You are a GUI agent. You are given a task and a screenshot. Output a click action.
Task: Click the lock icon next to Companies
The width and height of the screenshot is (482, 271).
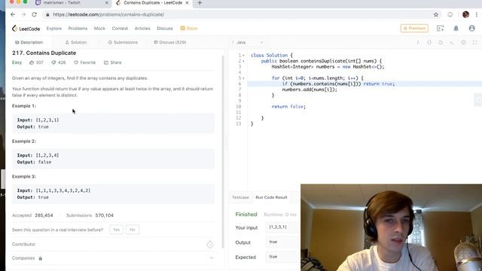[x=40, y=258]
